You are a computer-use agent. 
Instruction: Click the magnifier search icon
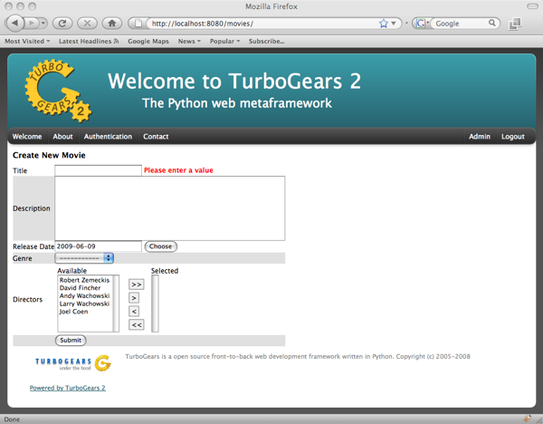click(492, 23)
